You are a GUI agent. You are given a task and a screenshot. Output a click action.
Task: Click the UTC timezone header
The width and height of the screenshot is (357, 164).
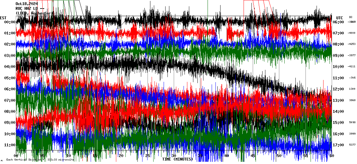click(x=340, y=18)
